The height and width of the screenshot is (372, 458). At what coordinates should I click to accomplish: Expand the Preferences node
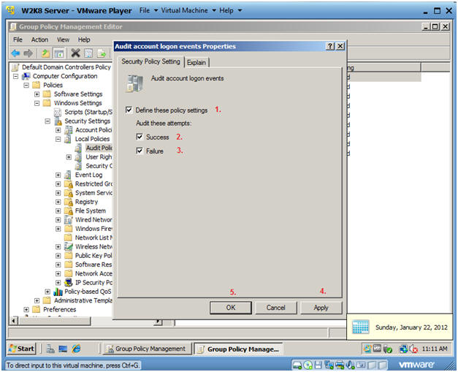pyautogui.click(x=26, y=309)
